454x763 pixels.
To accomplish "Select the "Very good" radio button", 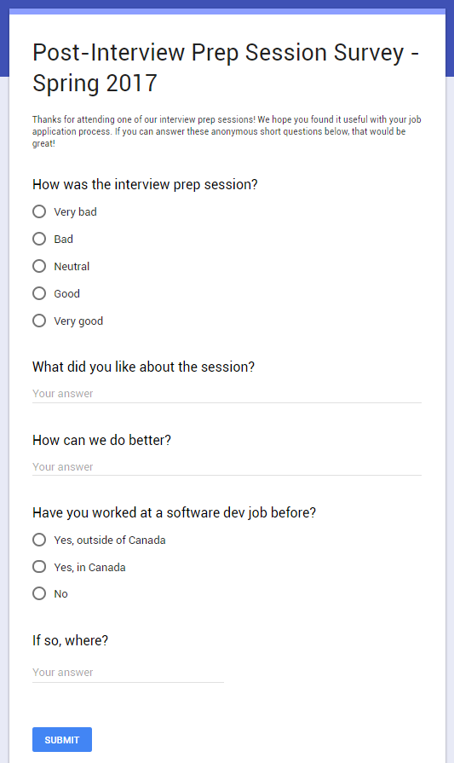I will 39,321.
